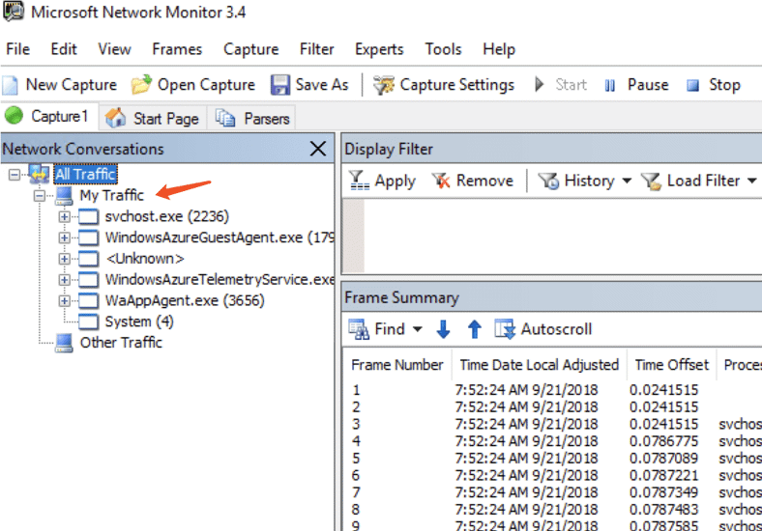Select All Traffic in the conversations tree

85,174
